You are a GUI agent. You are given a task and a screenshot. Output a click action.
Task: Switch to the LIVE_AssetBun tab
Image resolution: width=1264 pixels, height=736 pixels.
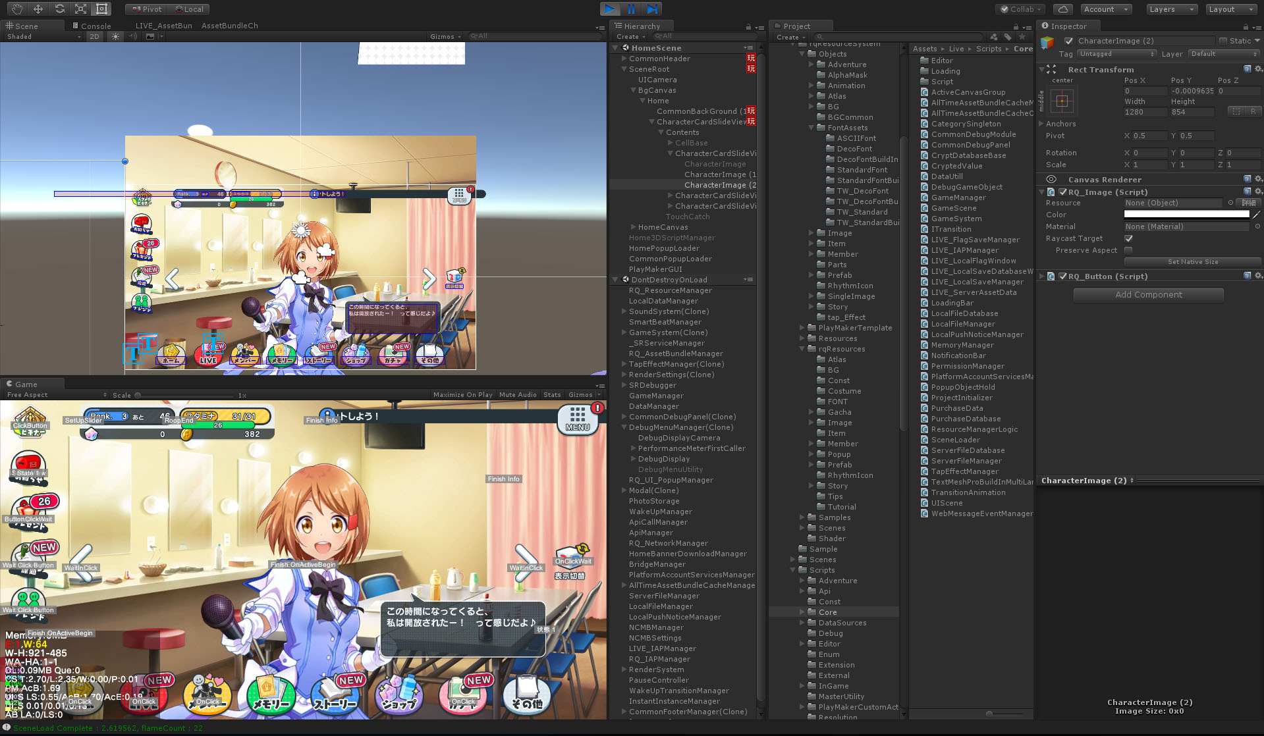163,26
